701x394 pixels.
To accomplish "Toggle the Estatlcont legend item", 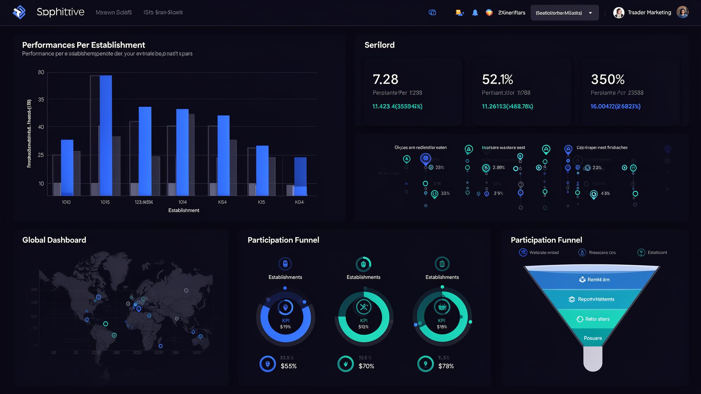I will pyautogui.click(x=652, y=252).
